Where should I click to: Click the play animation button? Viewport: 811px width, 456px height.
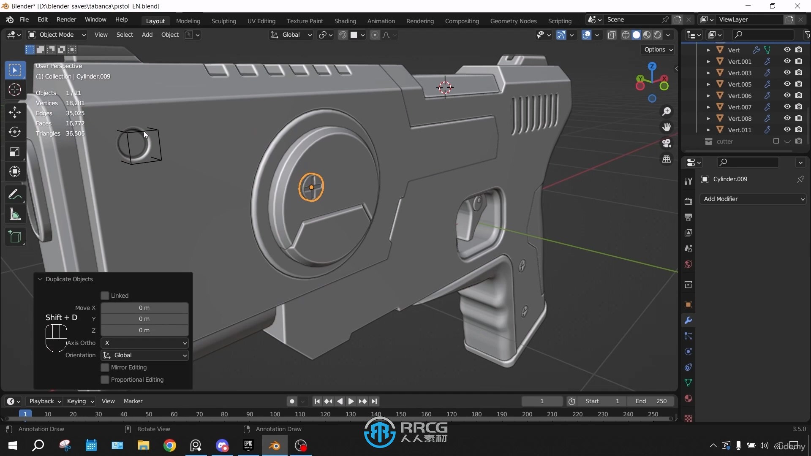(x=351, y=401)
